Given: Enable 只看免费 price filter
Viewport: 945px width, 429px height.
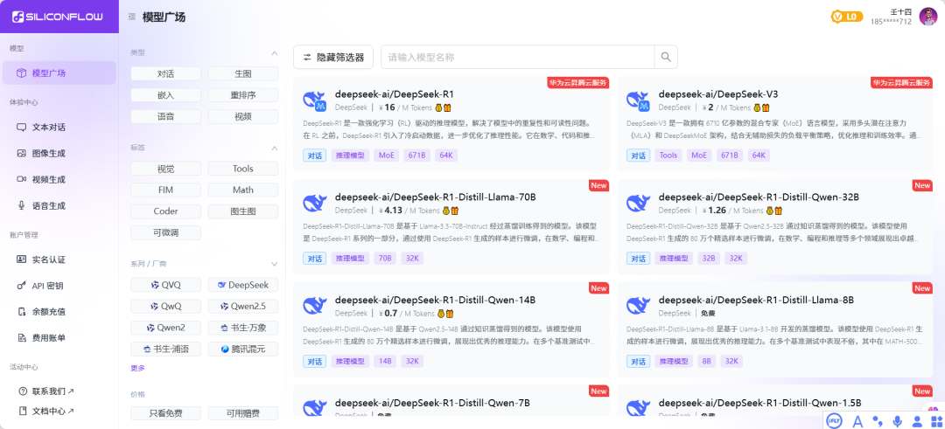Looking at the screenshot, I should coord(165,413).
